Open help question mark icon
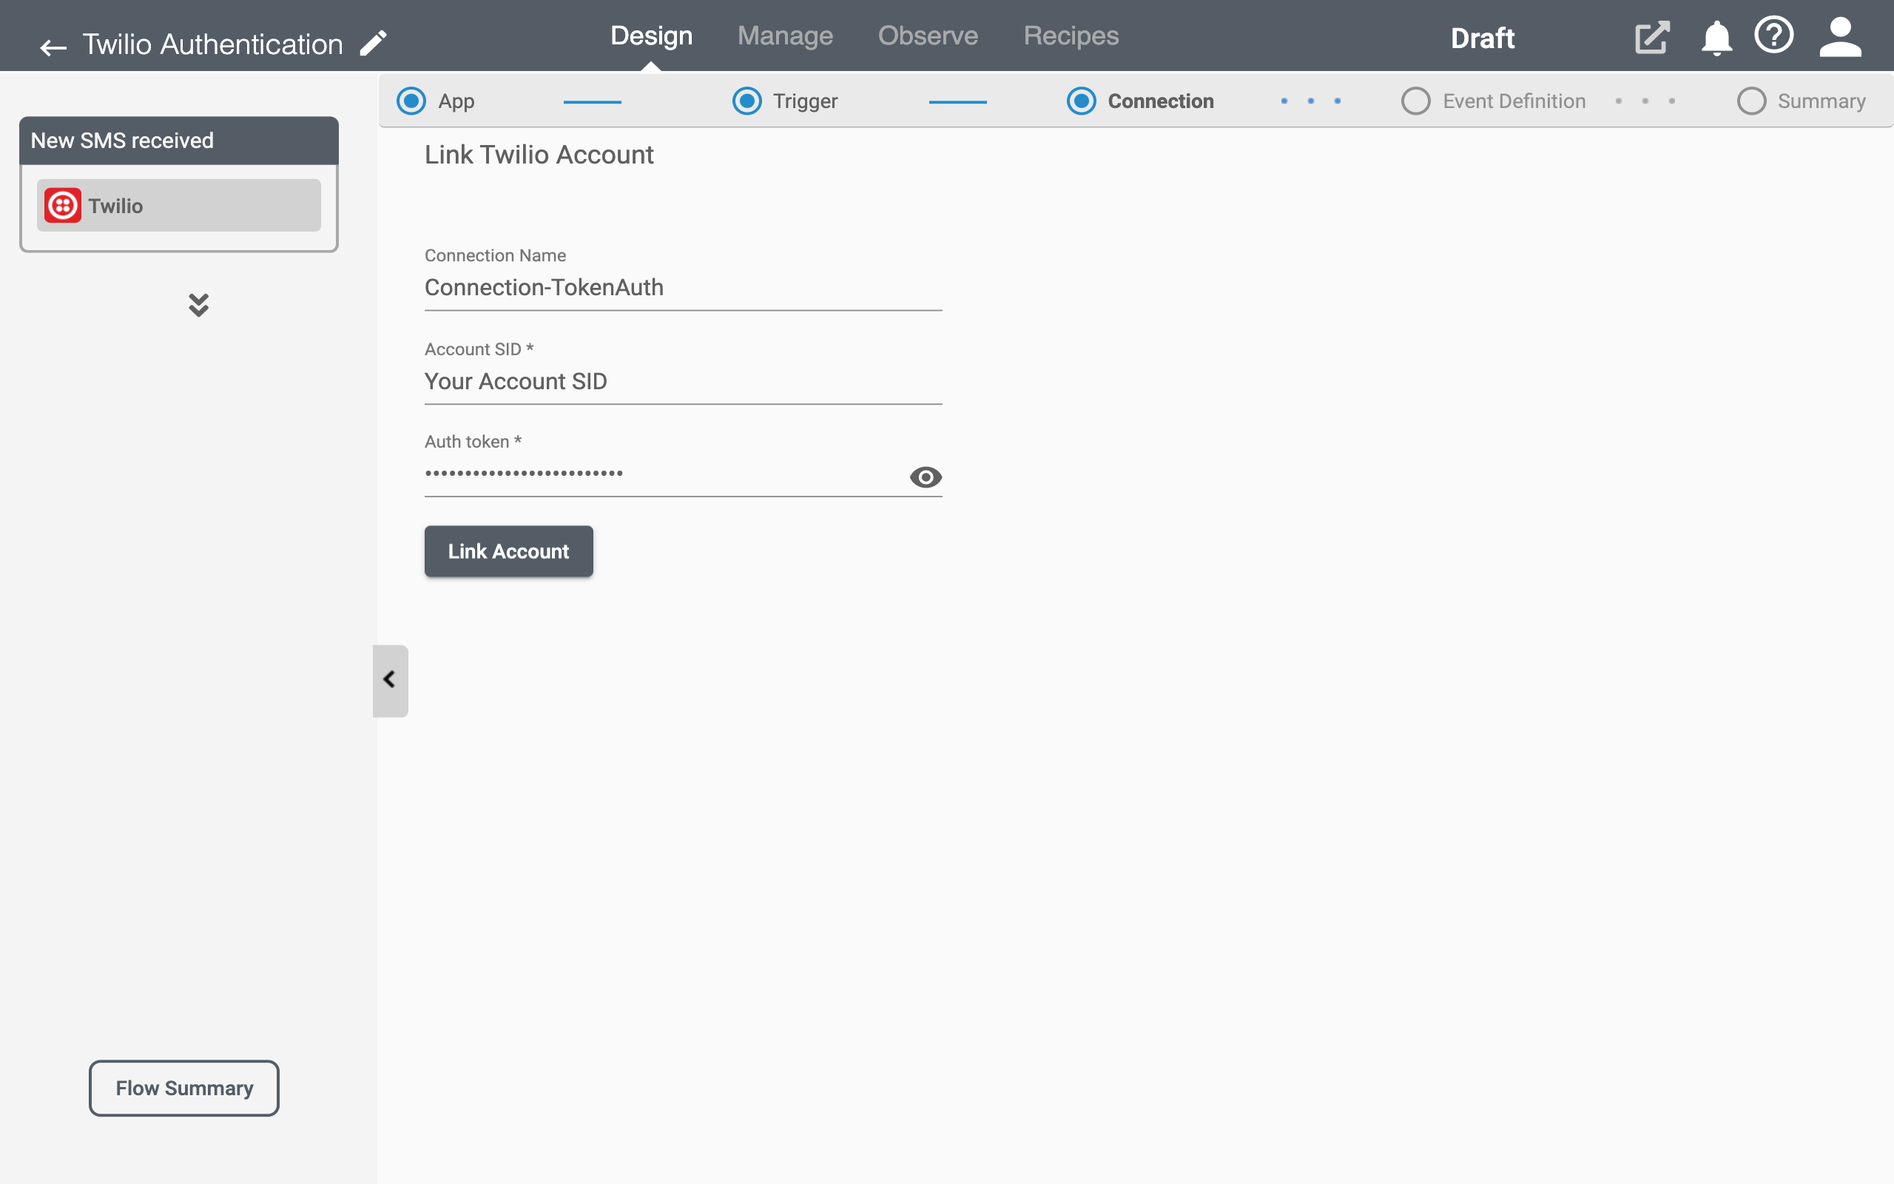The width and height of the screenshot is (1894, 1184). [1773, 36]
